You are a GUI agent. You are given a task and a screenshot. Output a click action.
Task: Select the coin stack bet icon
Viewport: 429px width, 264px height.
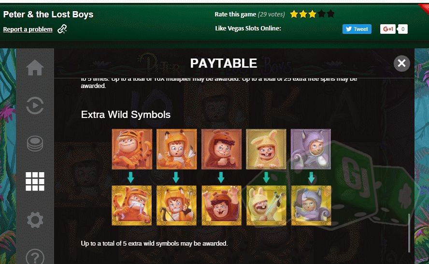(35, 144)
